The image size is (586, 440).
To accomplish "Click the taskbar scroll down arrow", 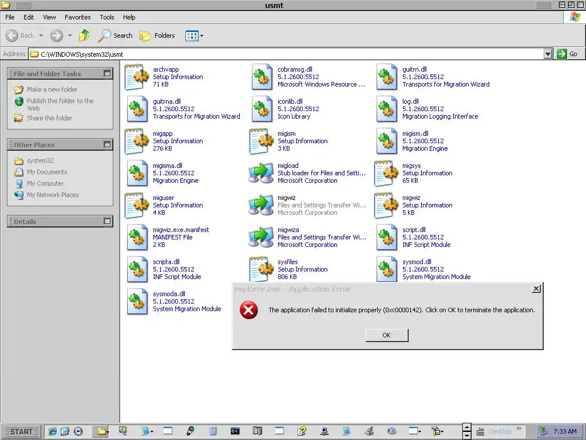I will (466, 435).
